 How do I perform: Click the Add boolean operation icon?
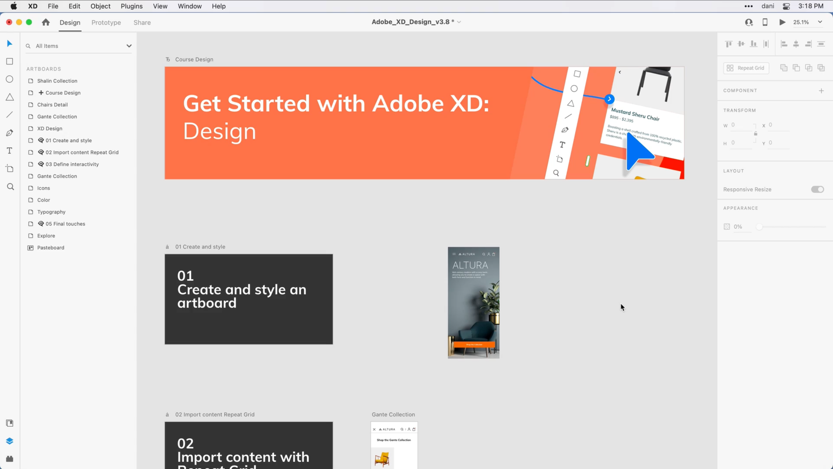[x=784, y=68]
